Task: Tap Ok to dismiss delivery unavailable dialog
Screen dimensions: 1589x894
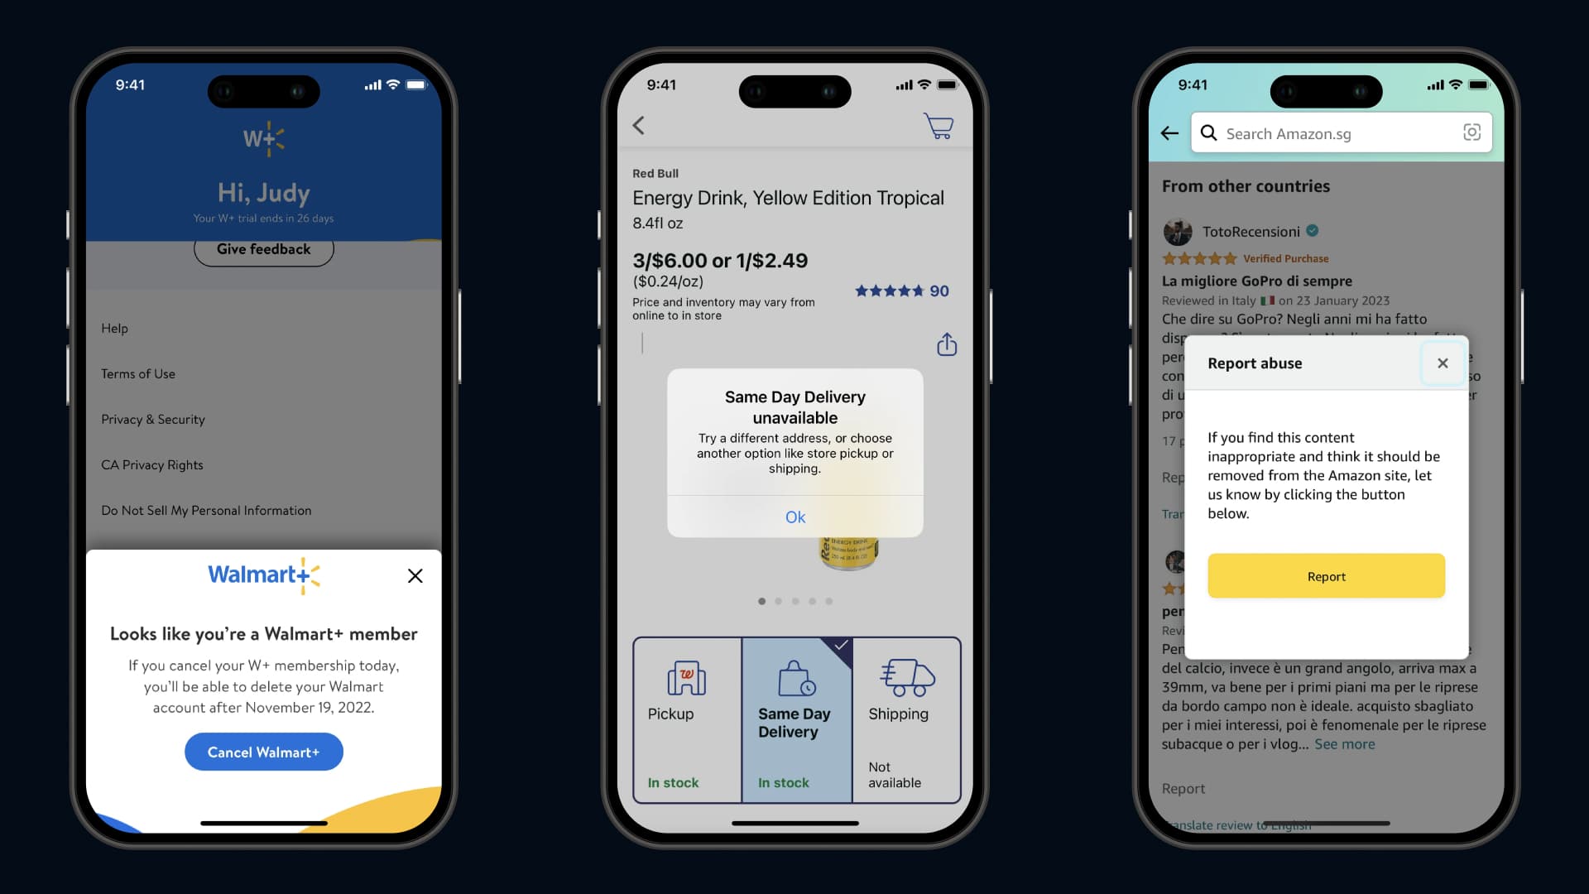Action: (794, 517)
